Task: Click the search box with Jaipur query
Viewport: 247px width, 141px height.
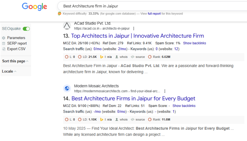Action: pyautogui.click(x=152, y=6)
